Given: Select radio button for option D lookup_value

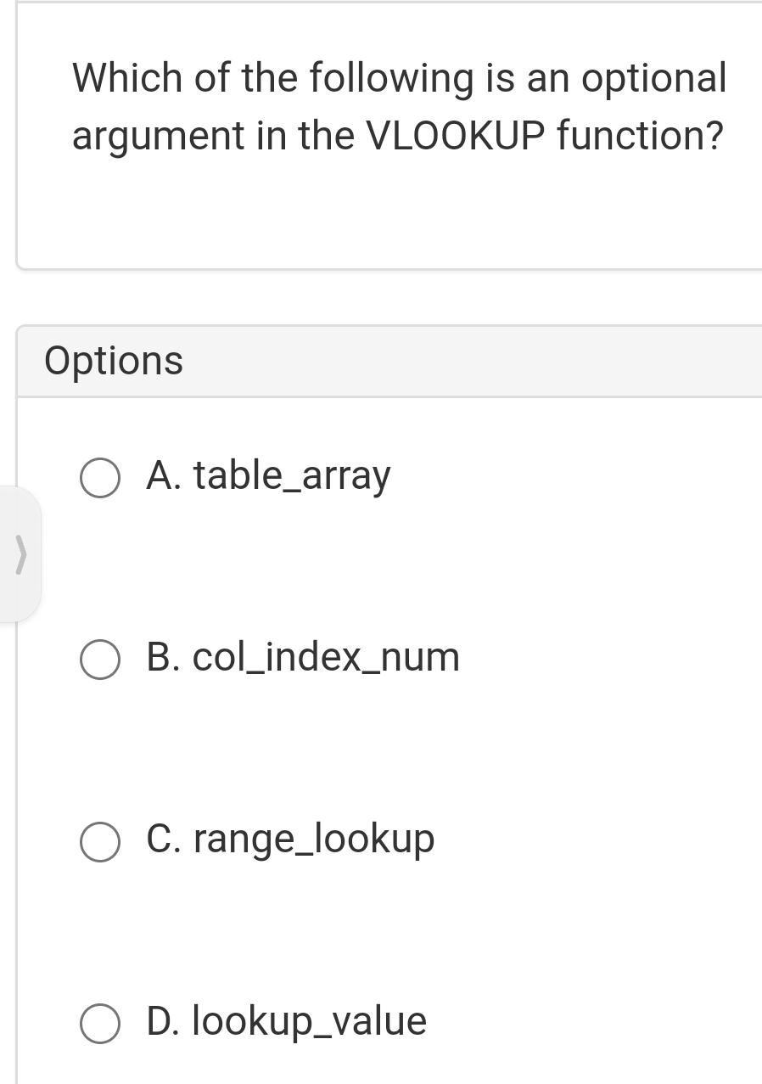Looking at the screenshot, I should pyautogui.click(x=99, y=1022).
